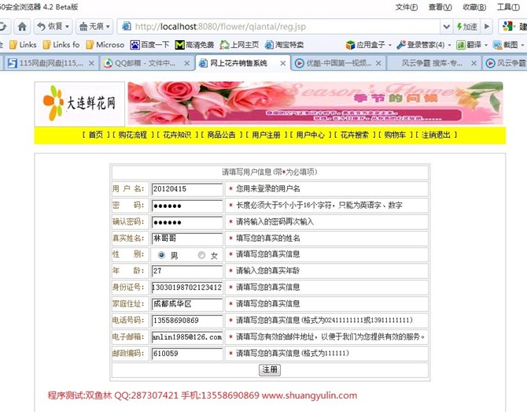Open the address bar history dropdown chevron
Image resolution: width=527 pixels, height=412 pixels.
[446, 27]
